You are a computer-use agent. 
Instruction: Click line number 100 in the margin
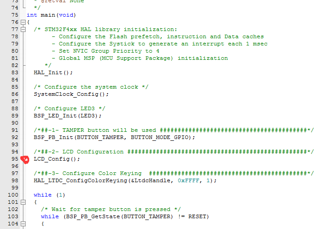[13, 195]
